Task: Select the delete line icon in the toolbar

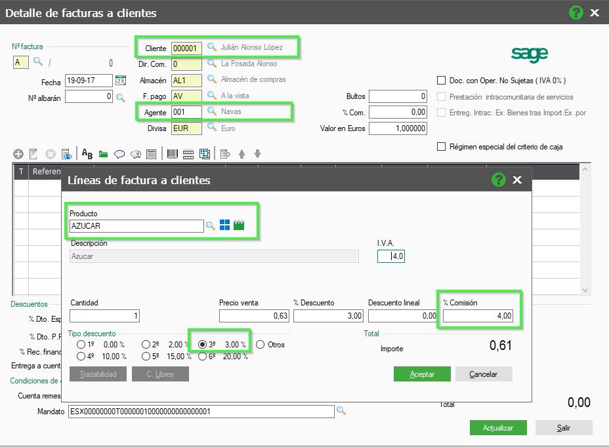Action: pos(50,154)
